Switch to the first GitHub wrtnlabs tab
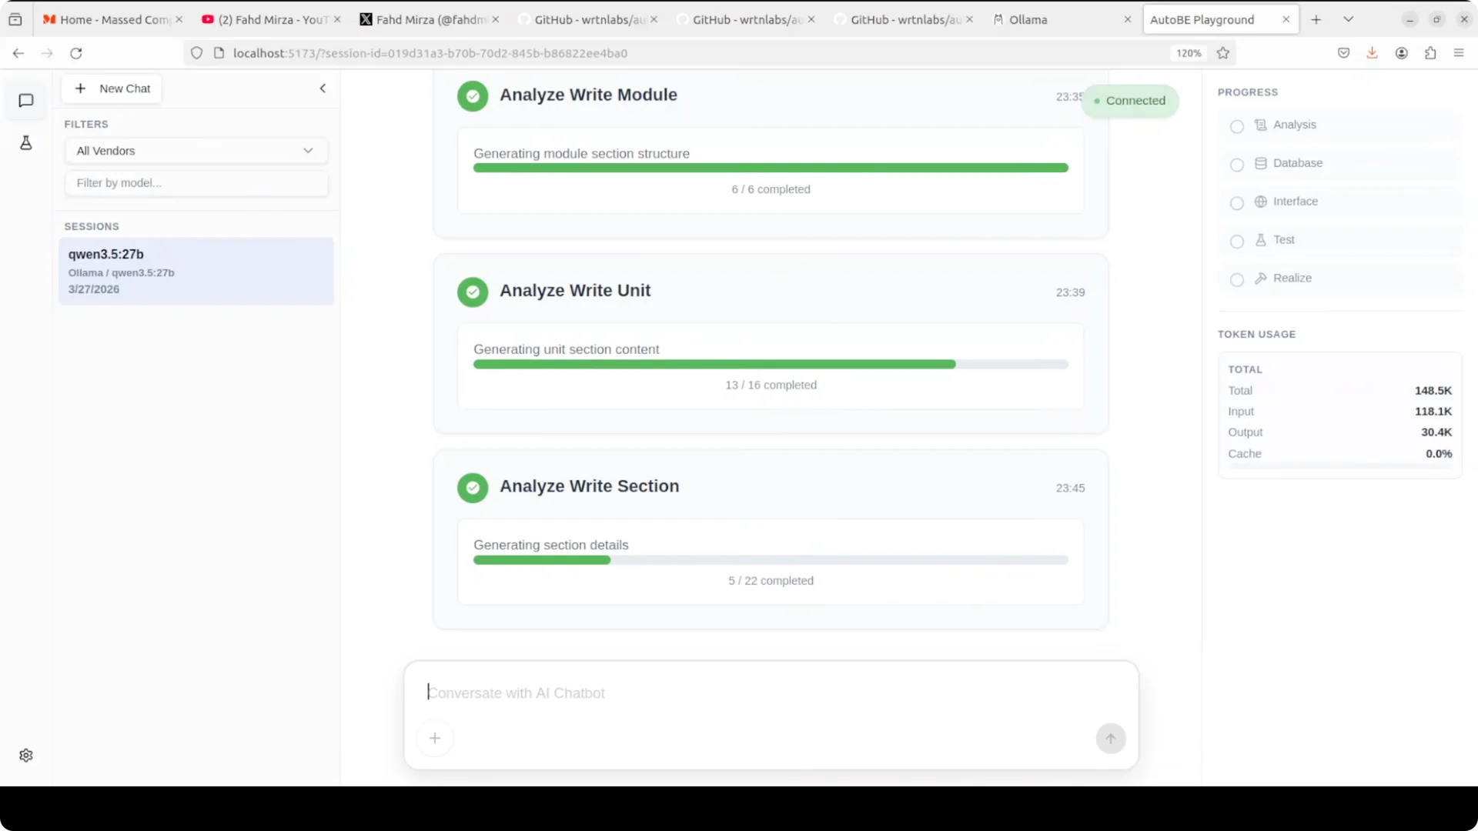This screenshot has height=831, width=1478. pyautogui.click(x=587, y=20)
